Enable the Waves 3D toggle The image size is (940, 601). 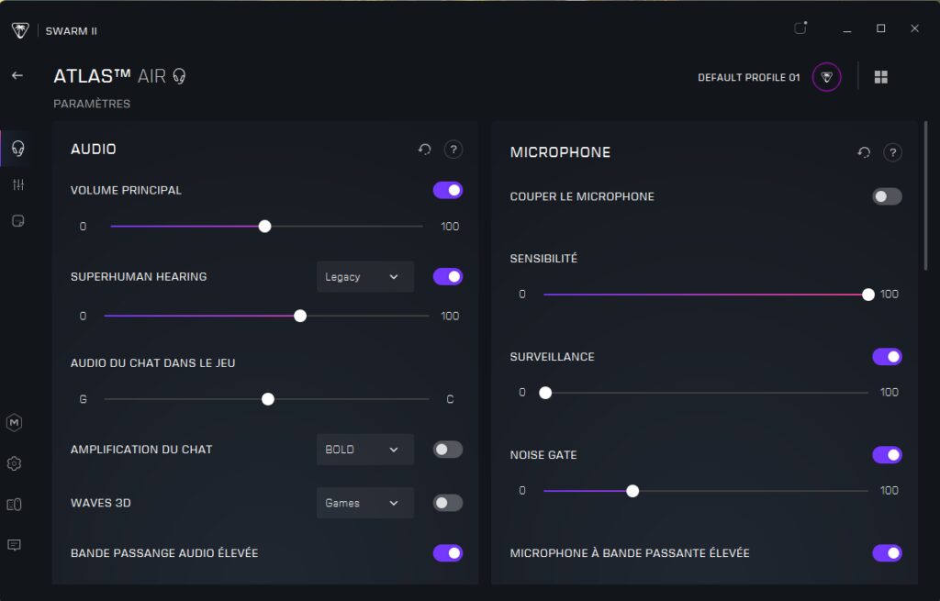coord(447,503)
